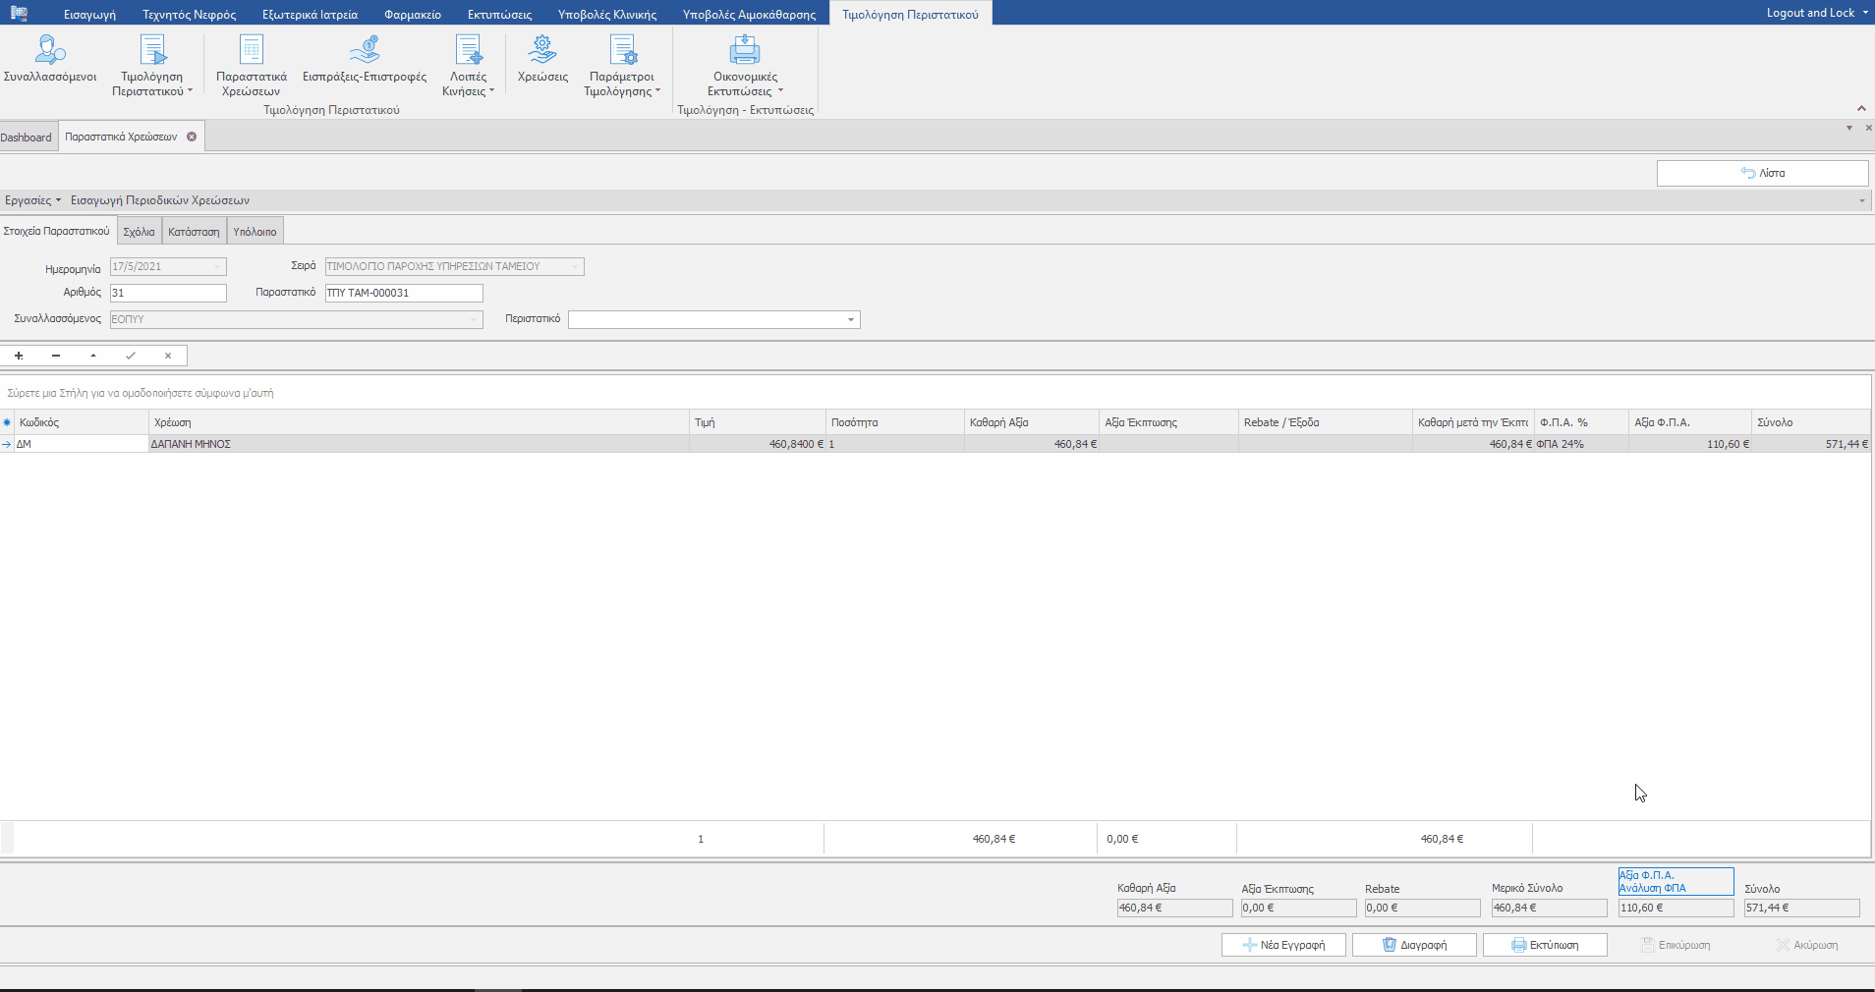Open the Συναλλασσόμενοι ribbon icon

[x=50, y=51]
